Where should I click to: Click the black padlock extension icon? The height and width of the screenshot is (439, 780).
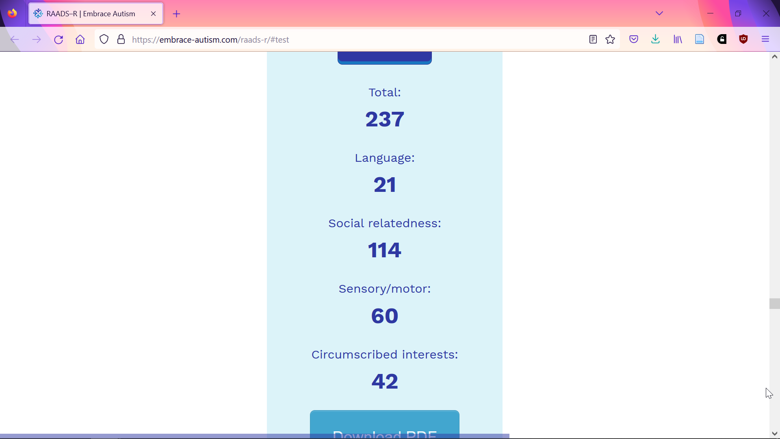coord(722,39)
